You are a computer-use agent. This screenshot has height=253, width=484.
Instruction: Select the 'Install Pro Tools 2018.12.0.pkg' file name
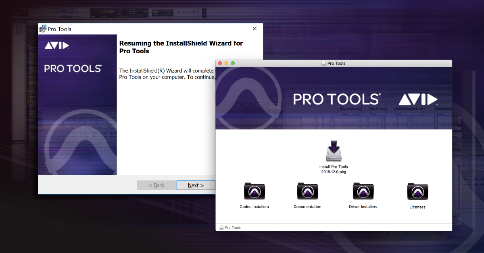point(334,169)
